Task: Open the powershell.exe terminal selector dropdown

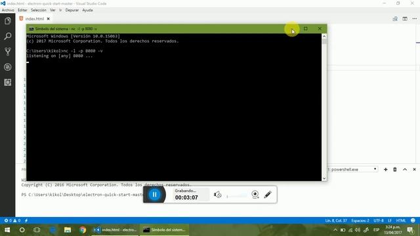Action: tap(352, 169)
